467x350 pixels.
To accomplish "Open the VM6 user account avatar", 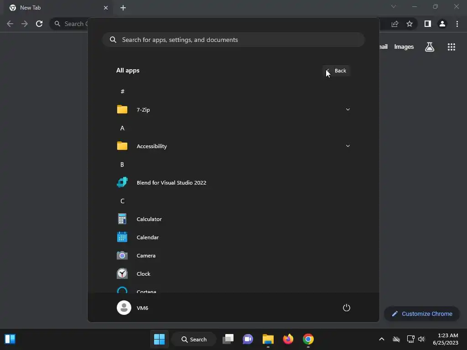I will [124, 308].
